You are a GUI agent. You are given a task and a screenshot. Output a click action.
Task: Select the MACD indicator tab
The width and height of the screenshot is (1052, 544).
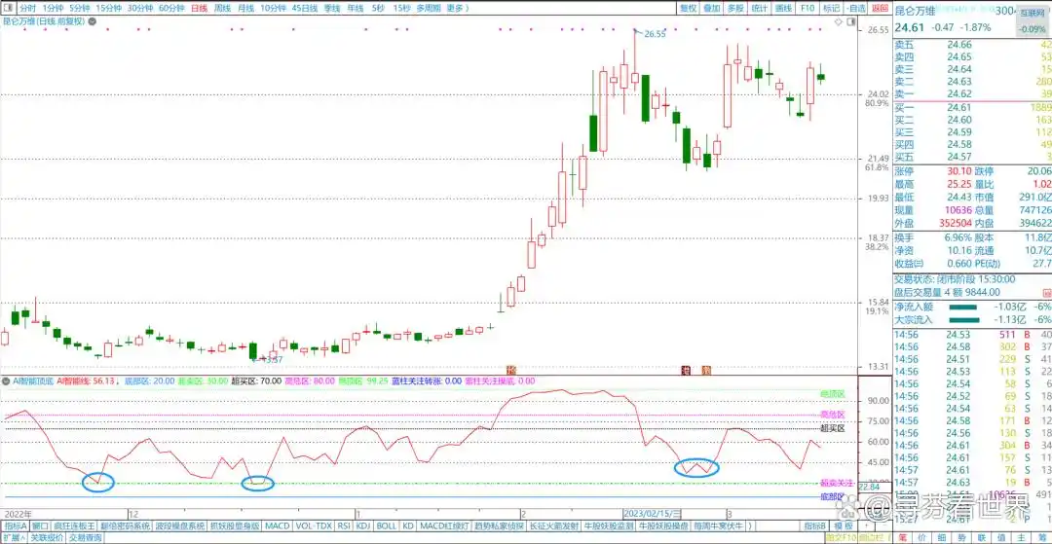coord(278,526)
